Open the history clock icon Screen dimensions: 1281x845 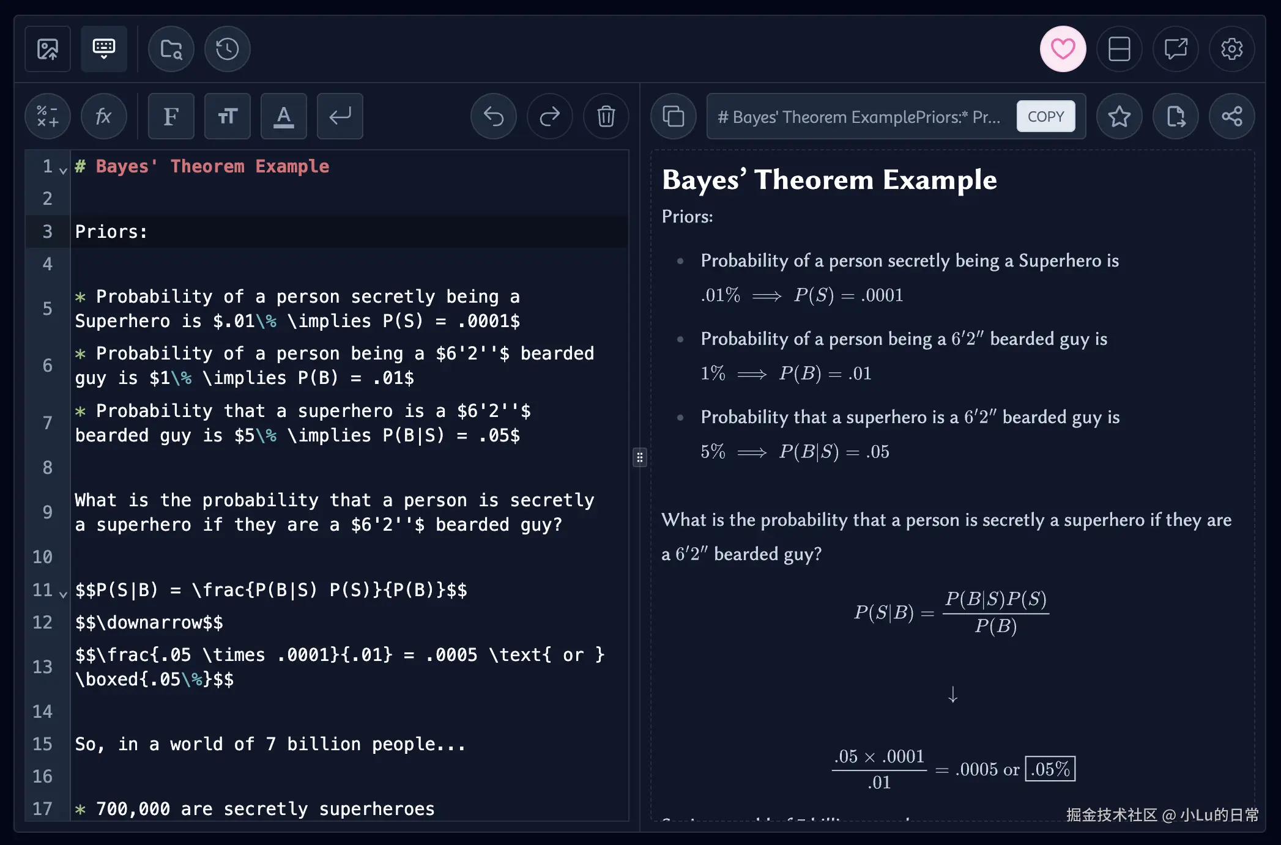point(227,49)
